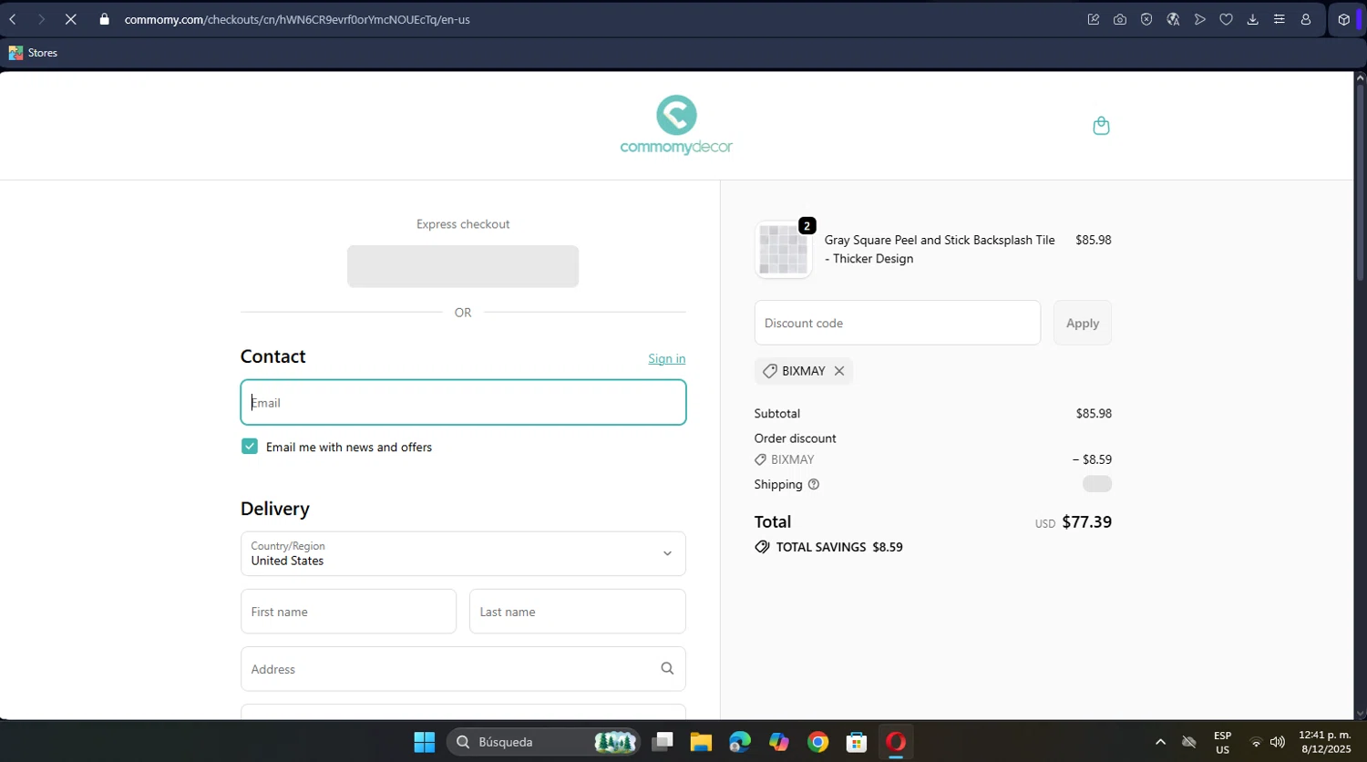Open Copilot from the taskbar
The width and height of the screenshot is (1367, 762).
point(778,742)
